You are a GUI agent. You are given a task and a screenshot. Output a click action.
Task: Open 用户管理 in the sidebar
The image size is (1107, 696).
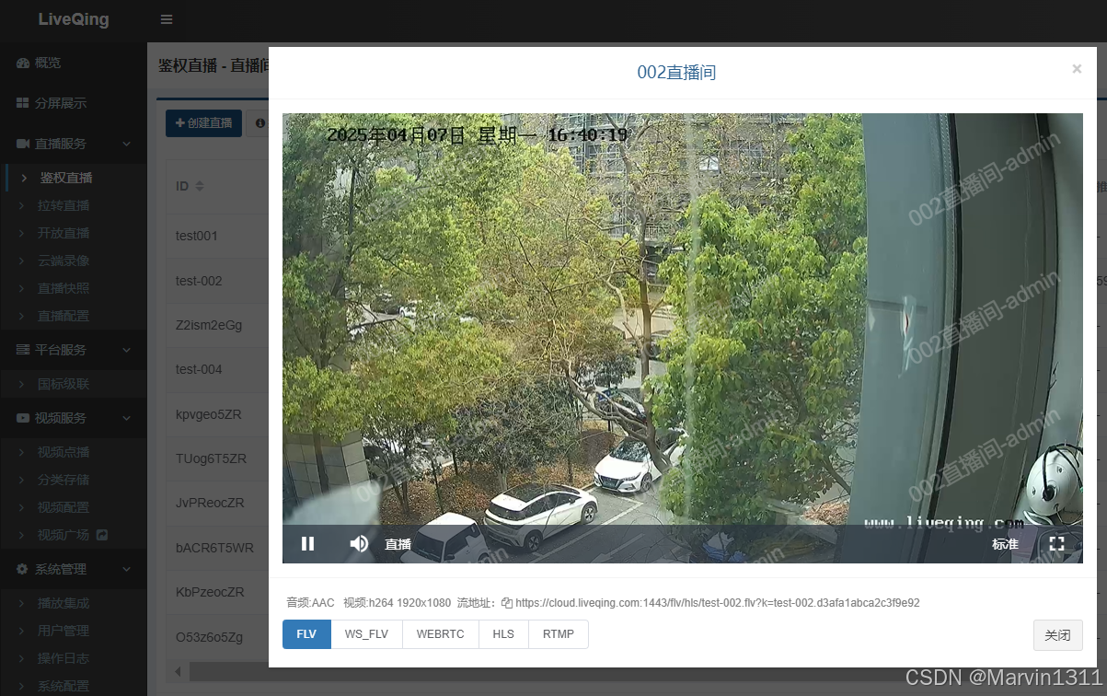pos(74,631)
